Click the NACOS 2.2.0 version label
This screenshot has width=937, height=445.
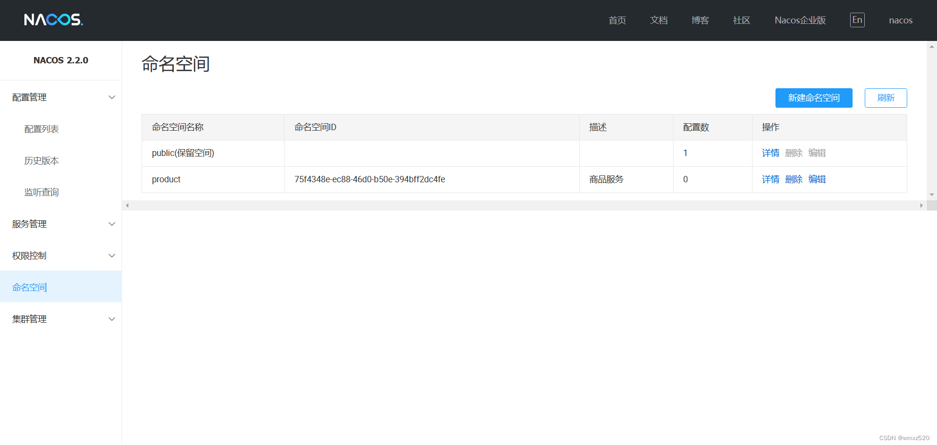[61, 60]
